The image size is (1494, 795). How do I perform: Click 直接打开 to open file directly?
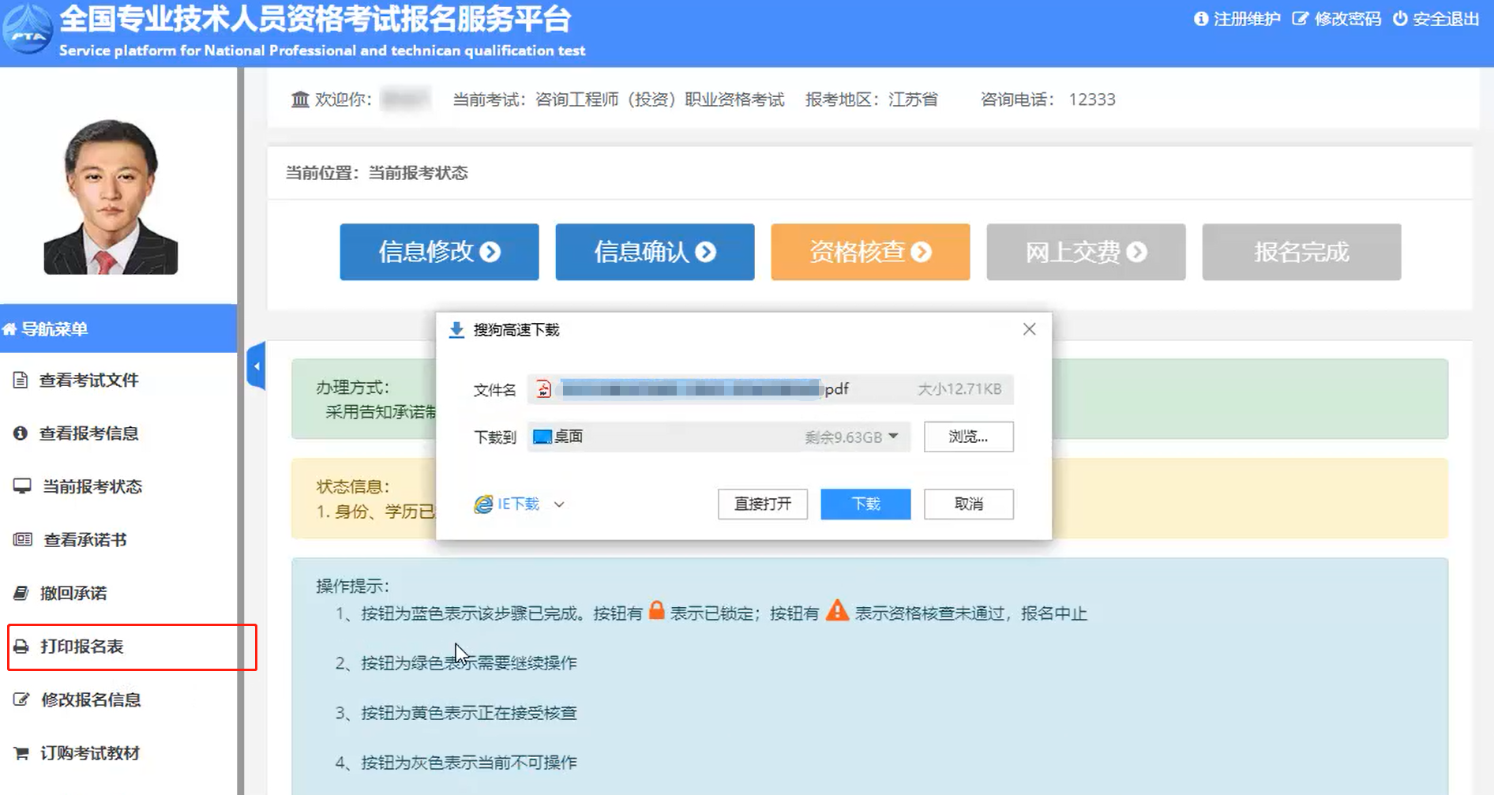pyautogui.click(x=762, y=504)
